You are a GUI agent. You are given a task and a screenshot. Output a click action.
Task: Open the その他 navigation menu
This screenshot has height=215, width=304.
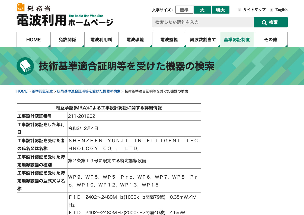tap(271, 40)
